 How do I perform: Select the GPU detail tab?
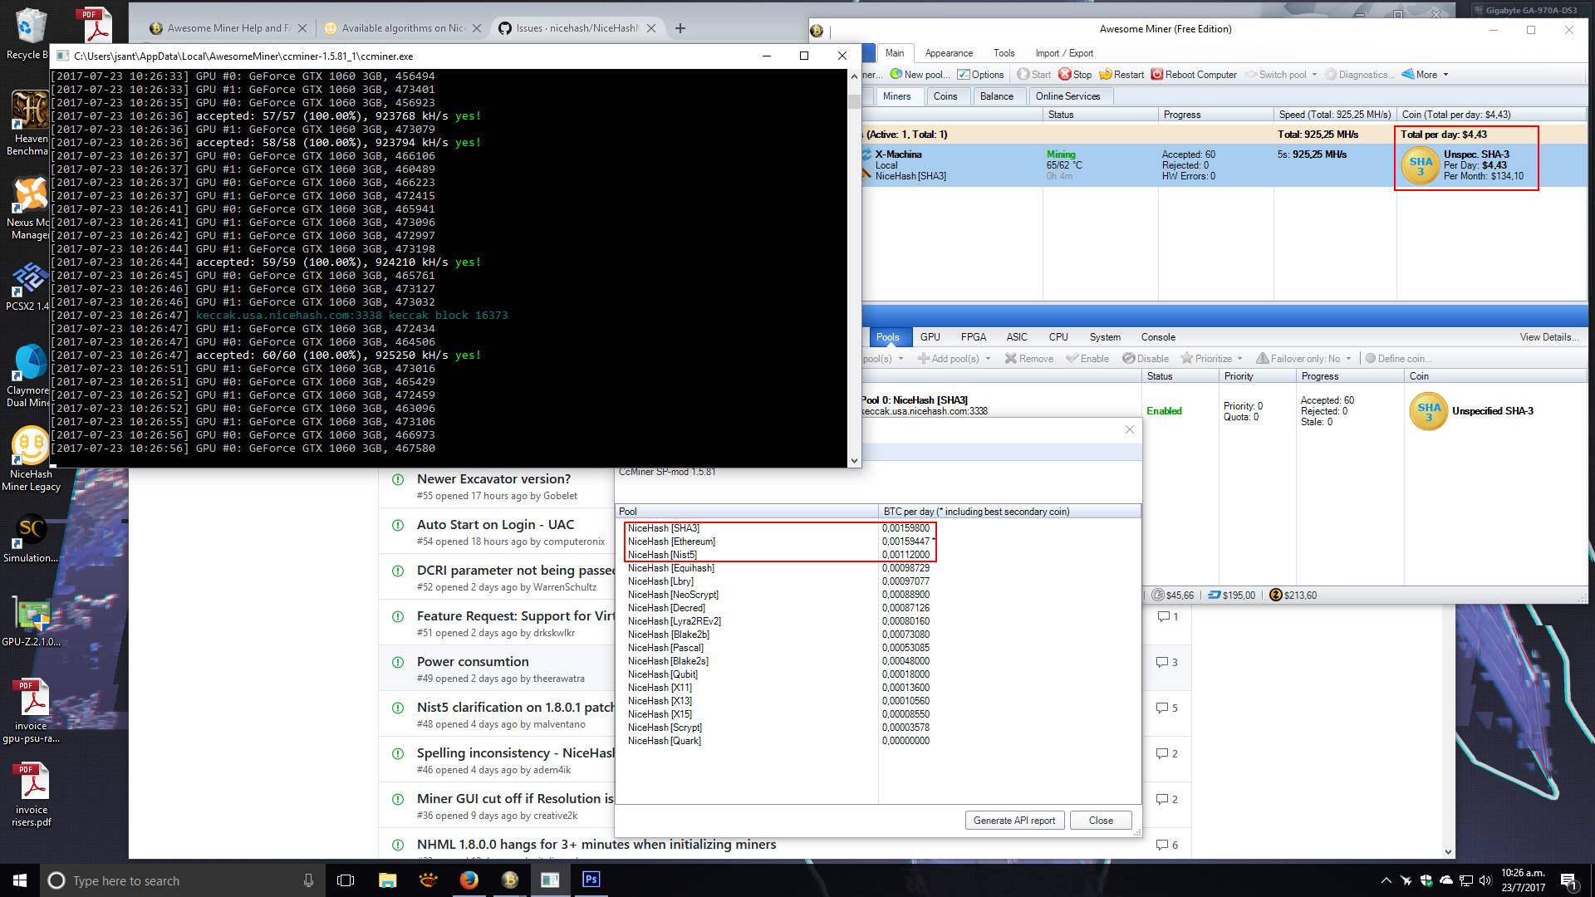point(930,337)
